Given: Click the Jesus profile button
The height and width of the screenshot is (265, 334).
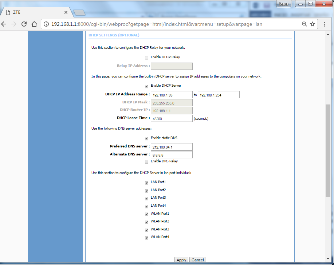Looking at the screenshot, I should pos(283,4).
